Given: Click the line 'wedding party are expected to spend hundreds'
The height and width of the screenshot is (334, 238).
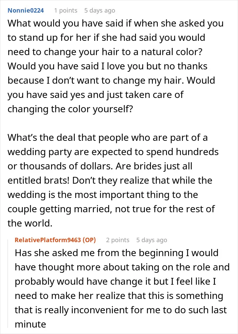Looking at the screenshot, I should pyautogui.click(x=113, y=152).
